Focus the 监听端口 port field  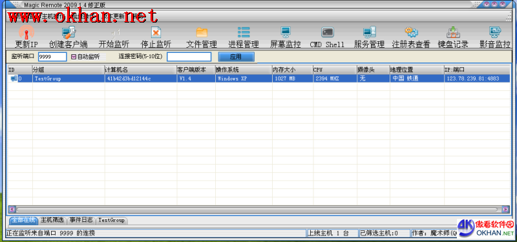[52, 57]
